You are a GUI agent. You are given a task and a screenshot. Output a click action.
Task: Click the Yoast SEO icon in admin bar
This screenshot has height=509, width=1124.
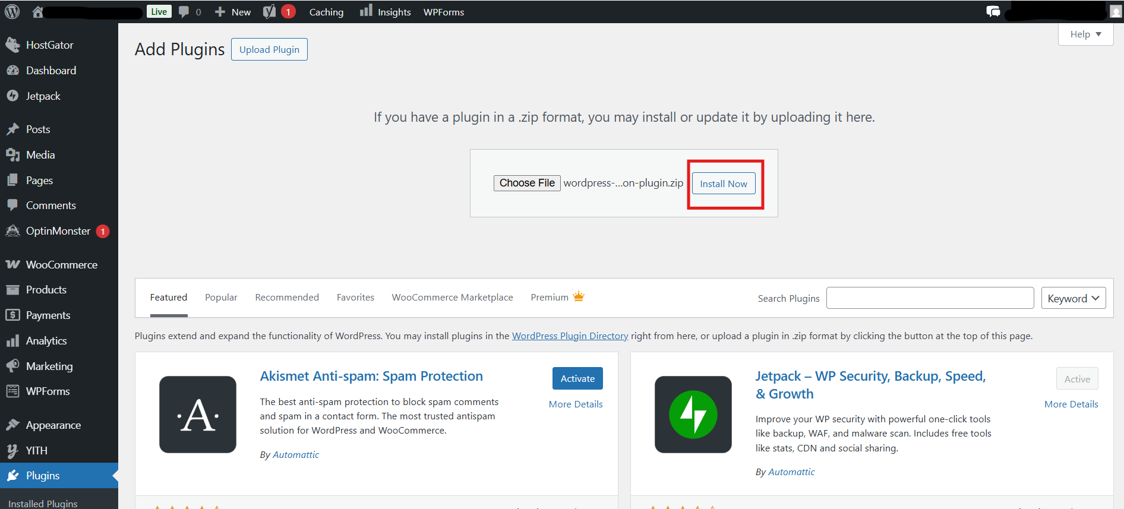(x=269, y=12)
